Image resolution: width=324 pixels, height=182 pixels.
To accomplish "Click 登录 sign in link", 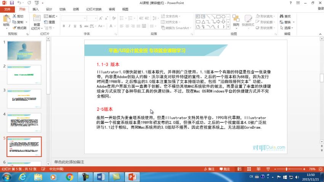I will [x=321, y=8].
